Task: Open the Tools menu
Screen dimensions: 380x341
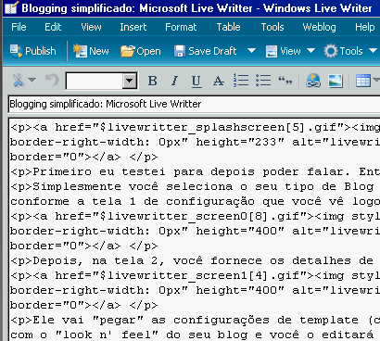Action: tap(272, 27)
